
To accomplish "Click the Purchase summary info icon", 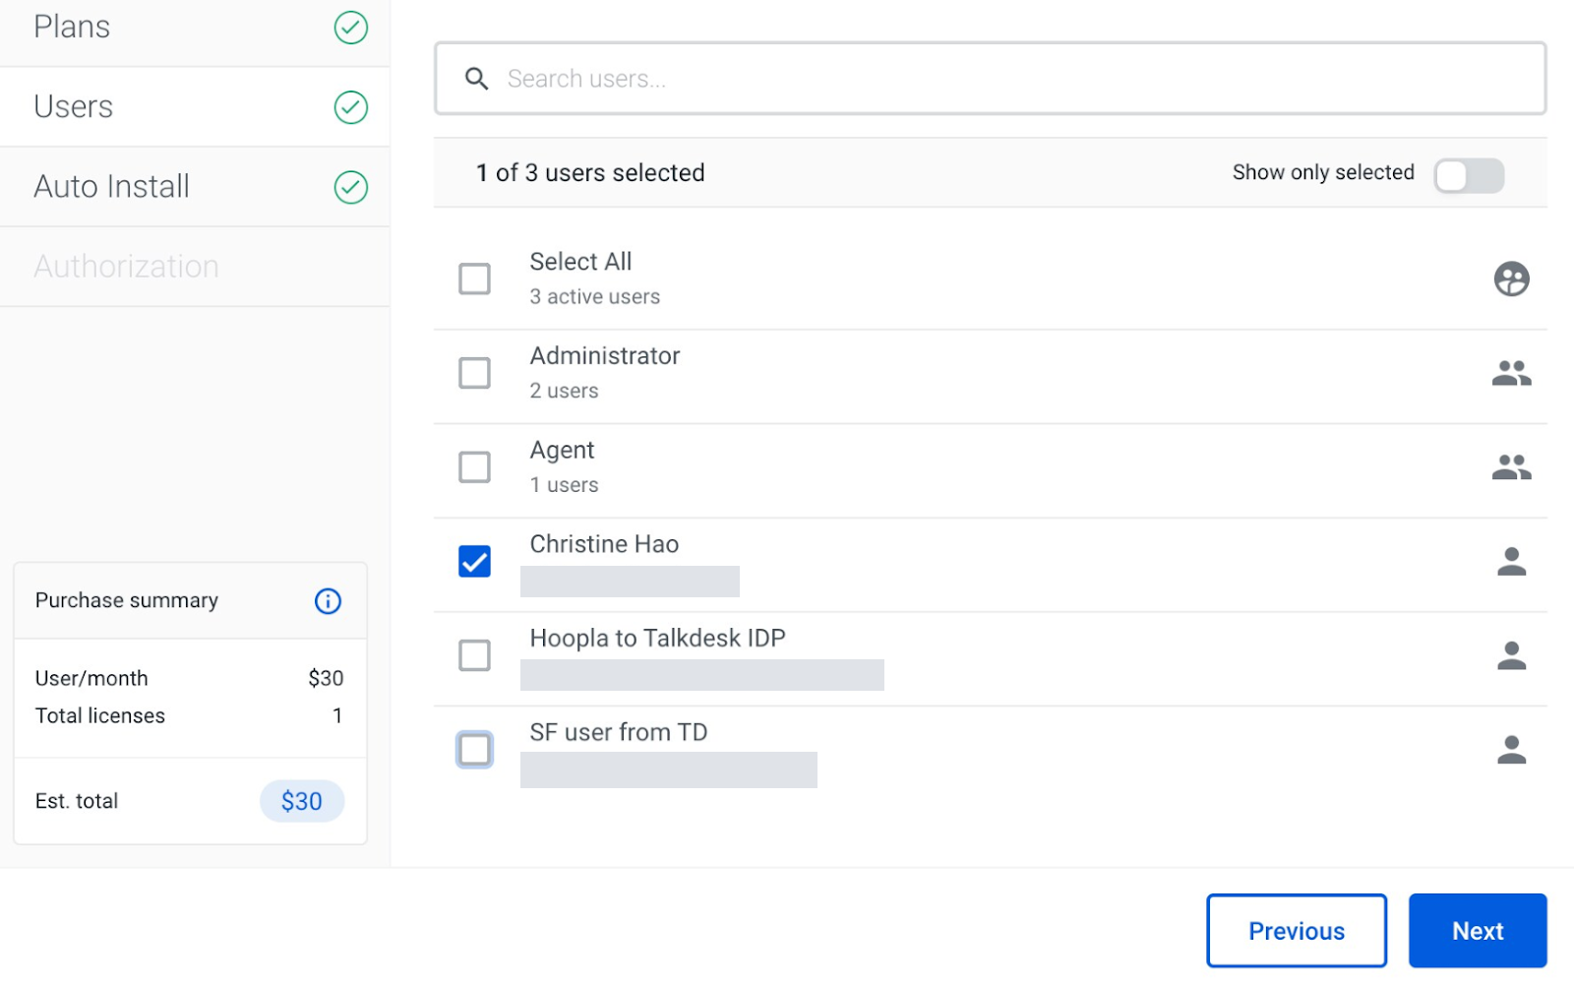I will (328, 601).
